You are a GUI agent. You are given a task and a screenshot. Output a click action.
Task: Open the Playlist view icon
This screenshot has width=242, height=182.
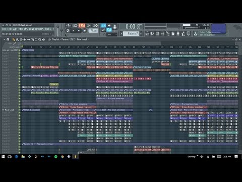tap(147, 34)
